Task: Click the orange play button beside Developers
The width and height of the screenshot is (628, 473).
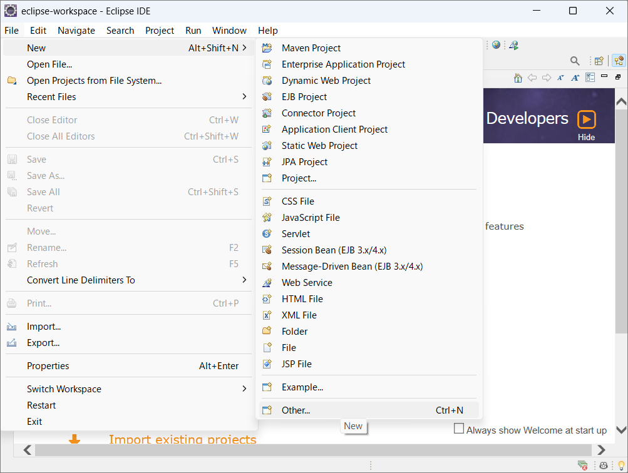Action: coord(587,120)
